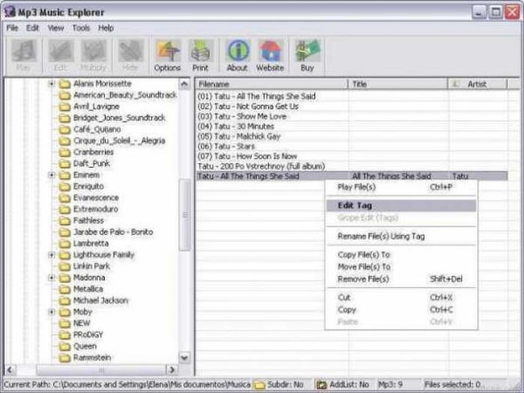Click folder tree scroll down arrow
The image size is (524, 393).
pyautogui.click(x=184, y=358)
